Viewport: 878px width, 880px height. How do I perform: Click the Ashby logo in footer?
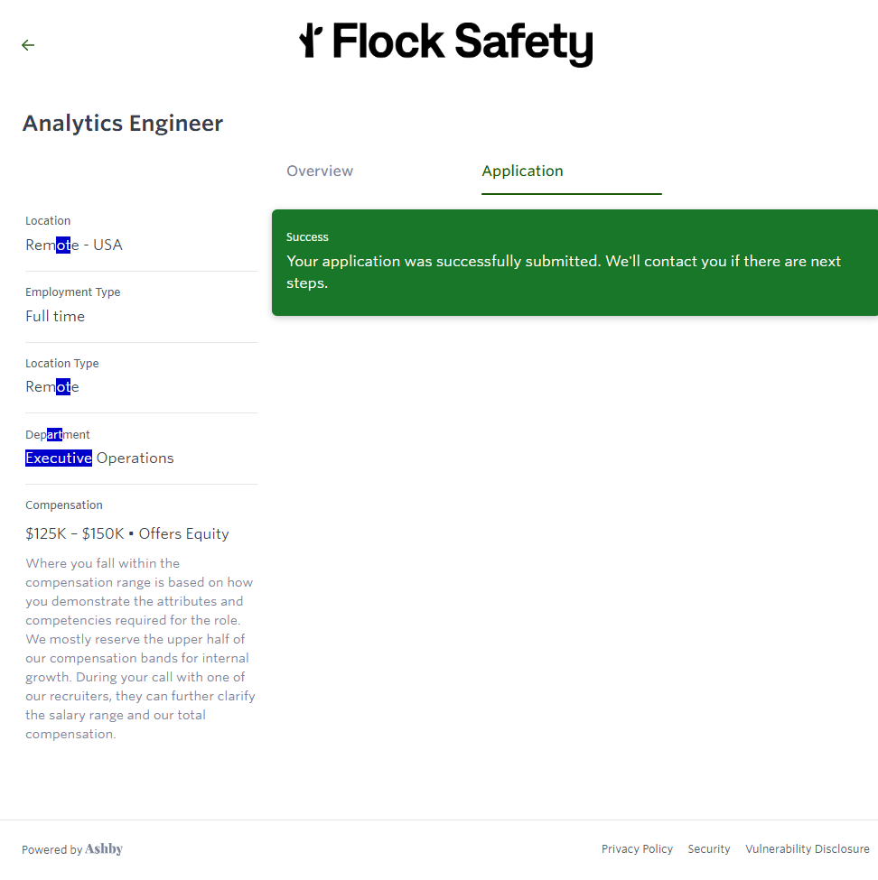(104, 849)
